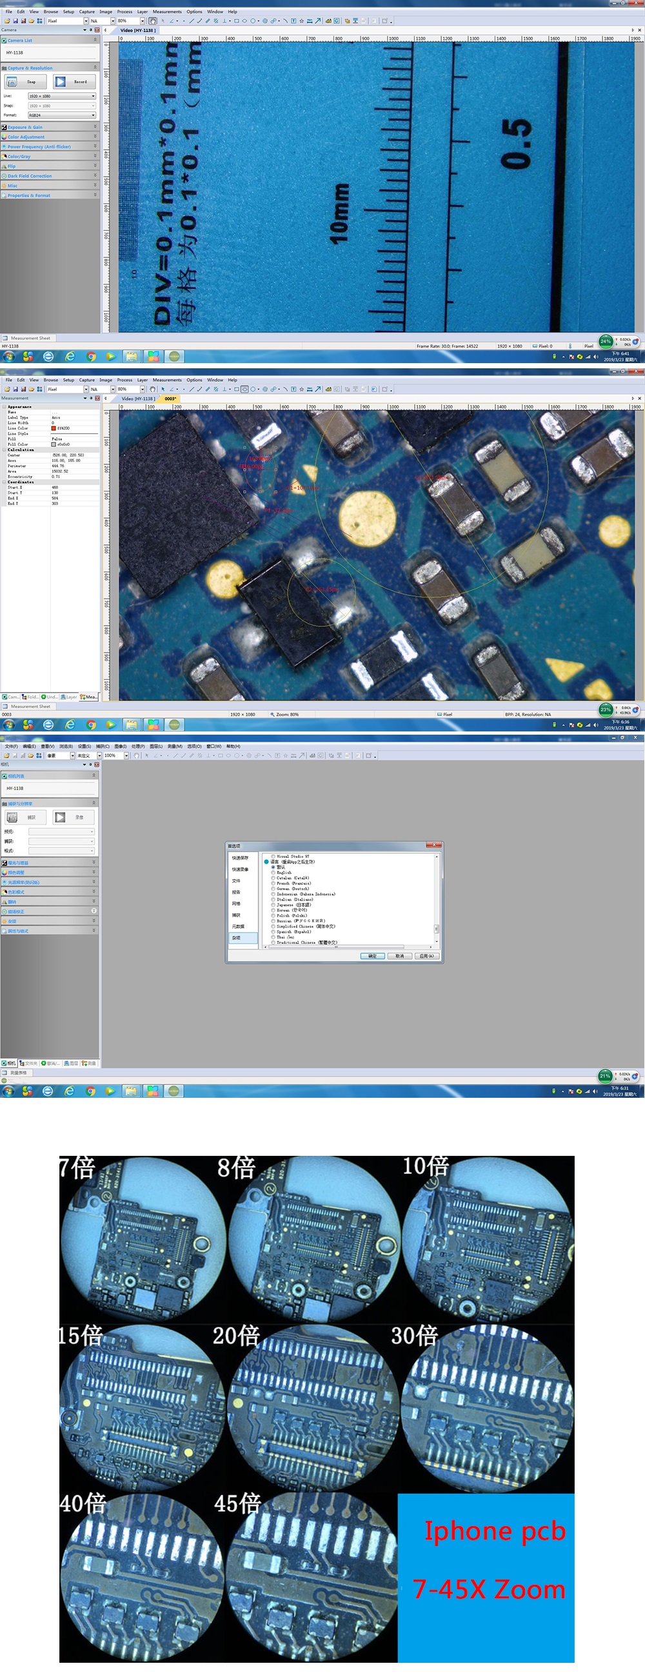Open Fold... tab below Measurement panel

29,697
